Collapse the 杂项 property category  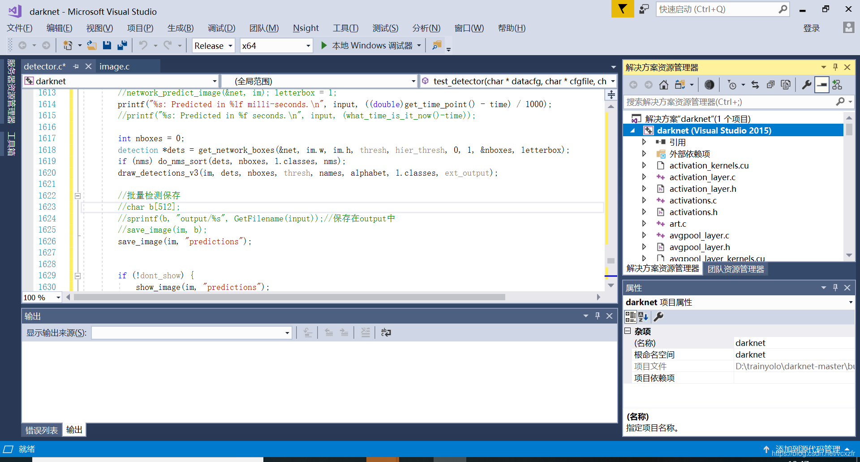628,331
